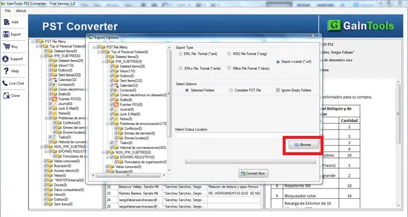
Task: Collapse PST File Menu node in dialog tree
Action: click(94, 47)
